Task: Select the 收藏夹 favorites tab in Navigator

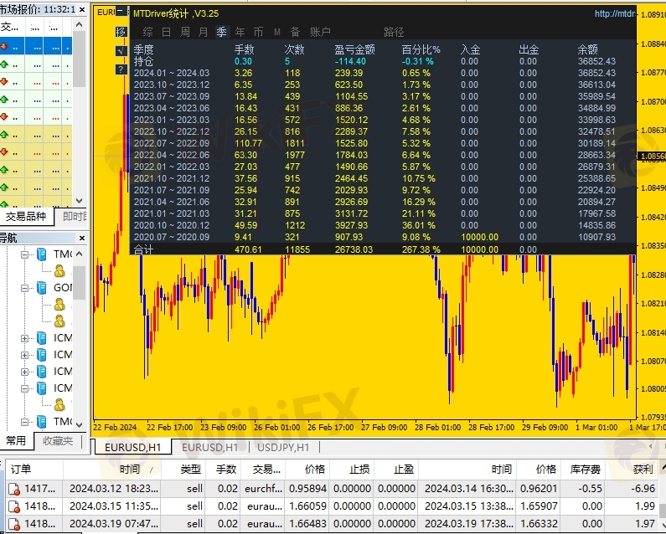Action: pos(57,440)
